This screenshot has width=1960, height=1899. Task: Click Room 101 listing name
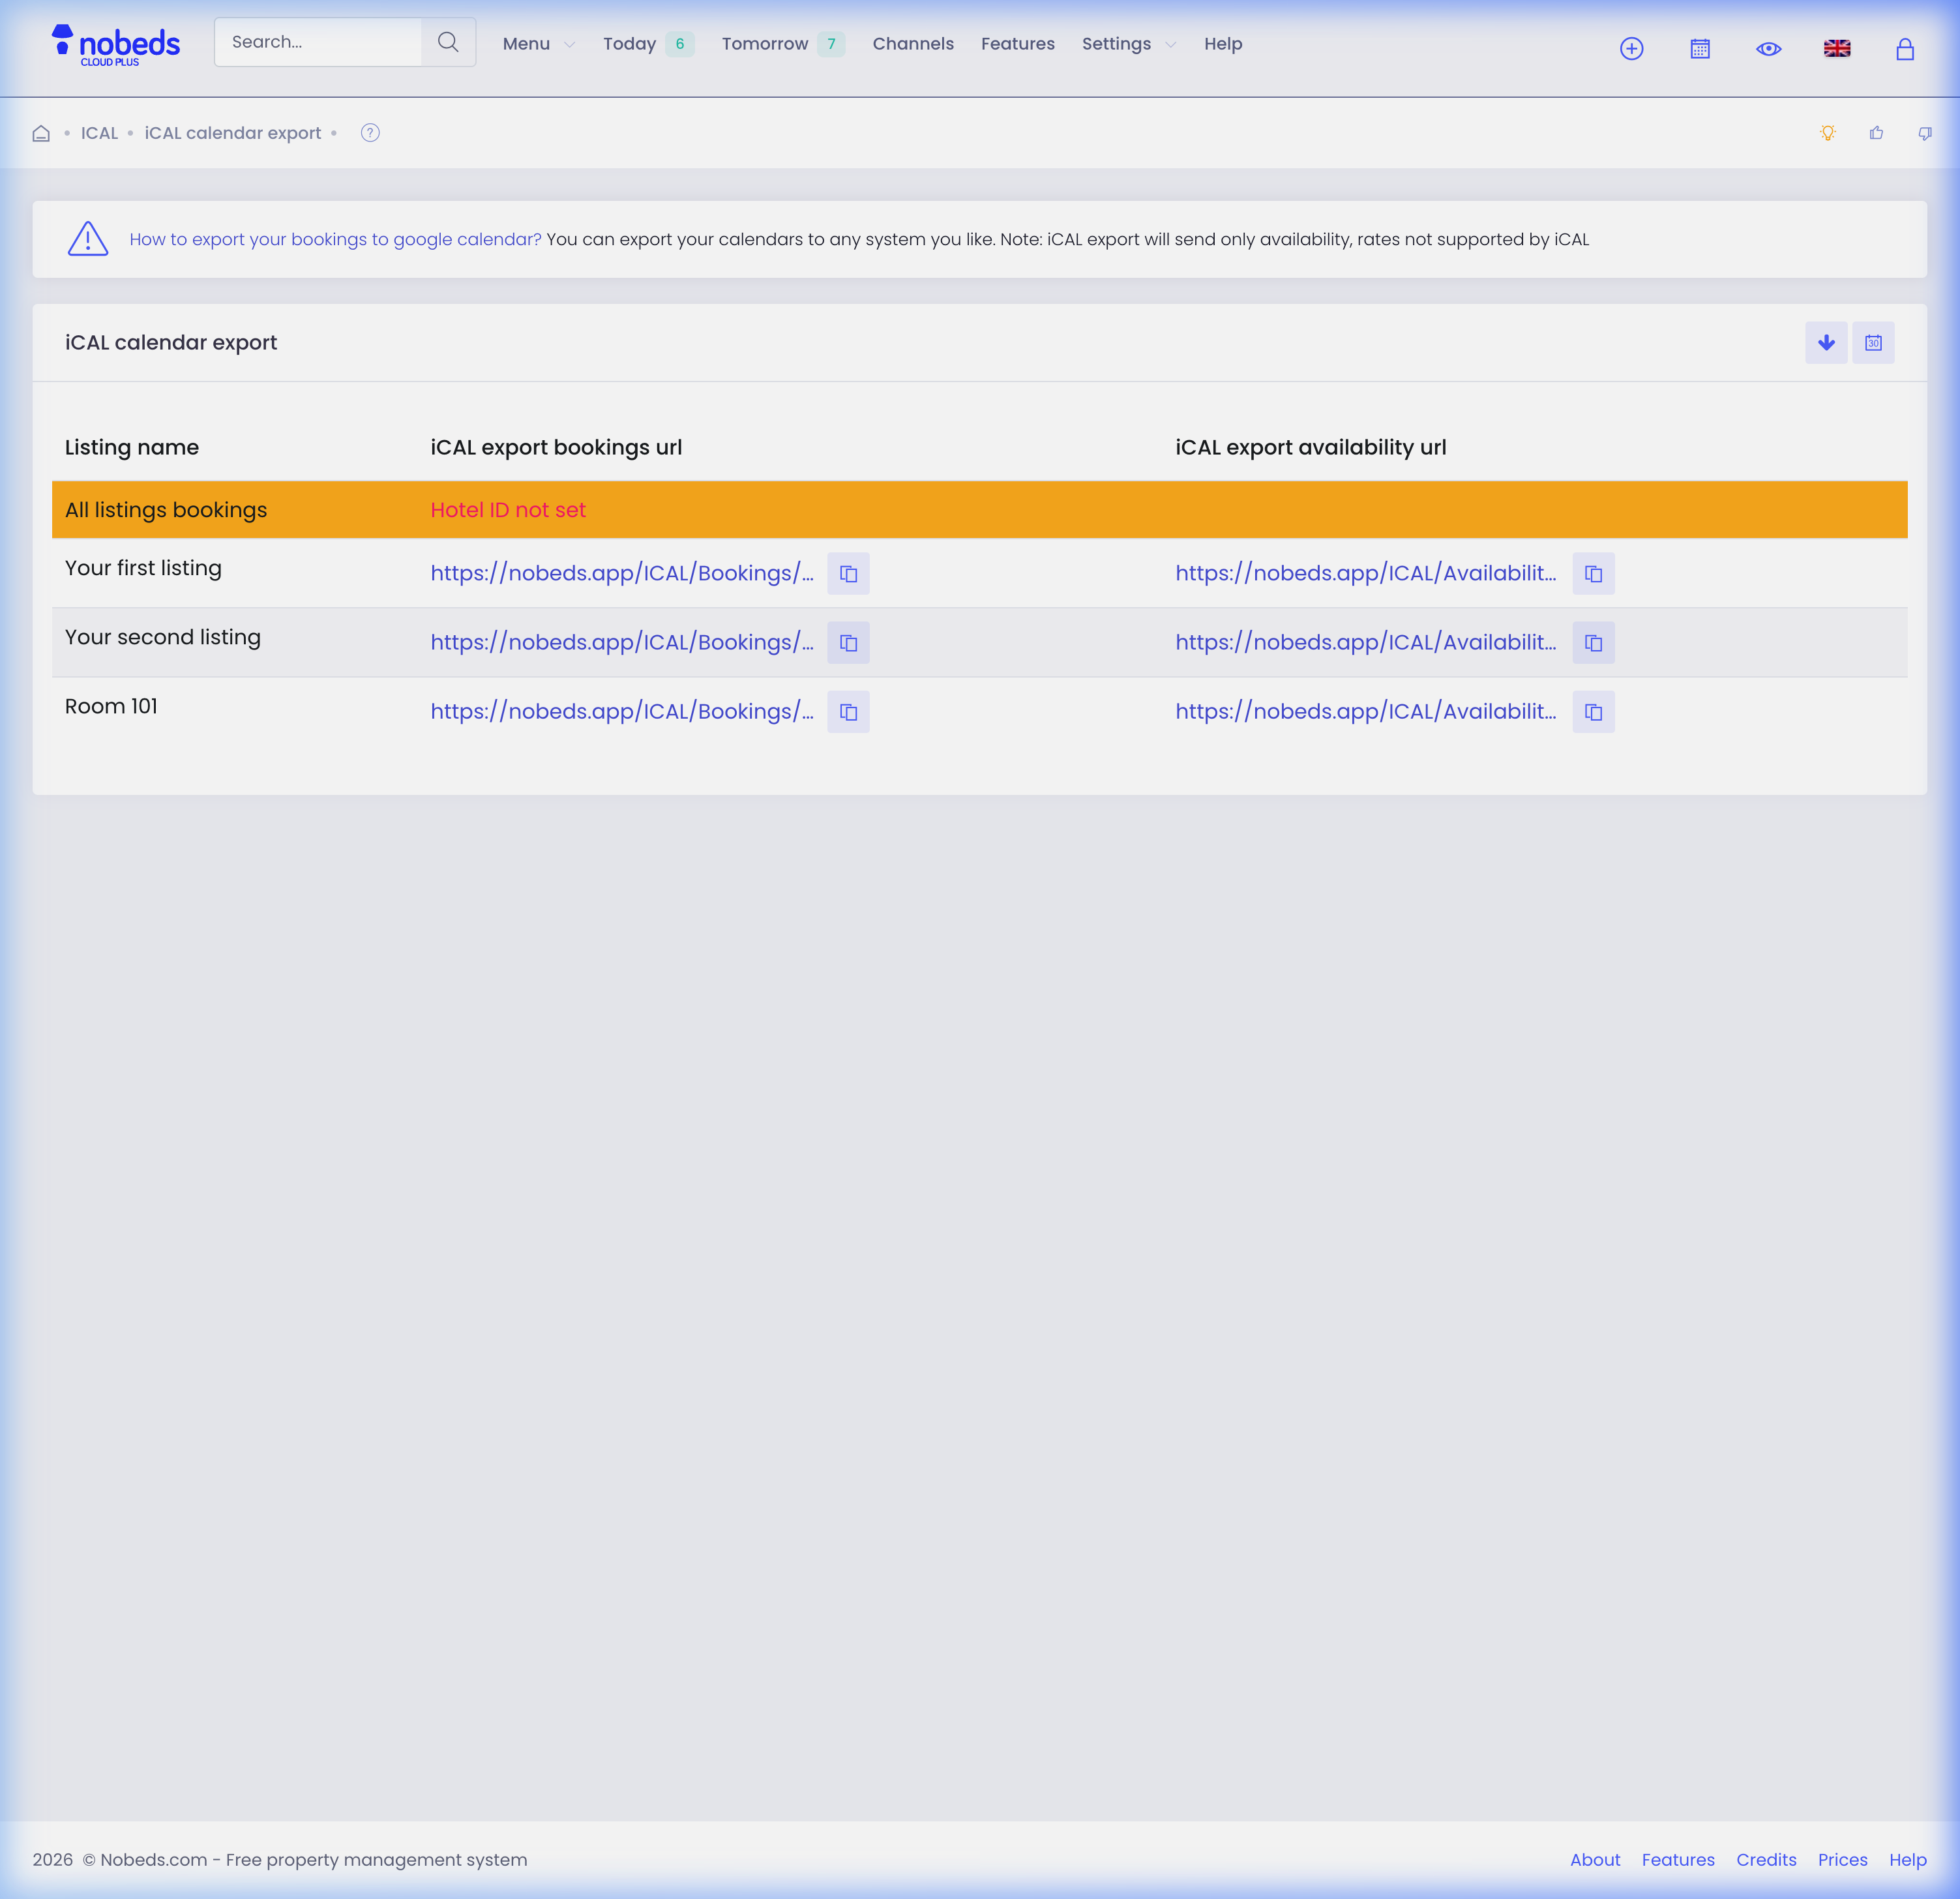coord(111,706)
